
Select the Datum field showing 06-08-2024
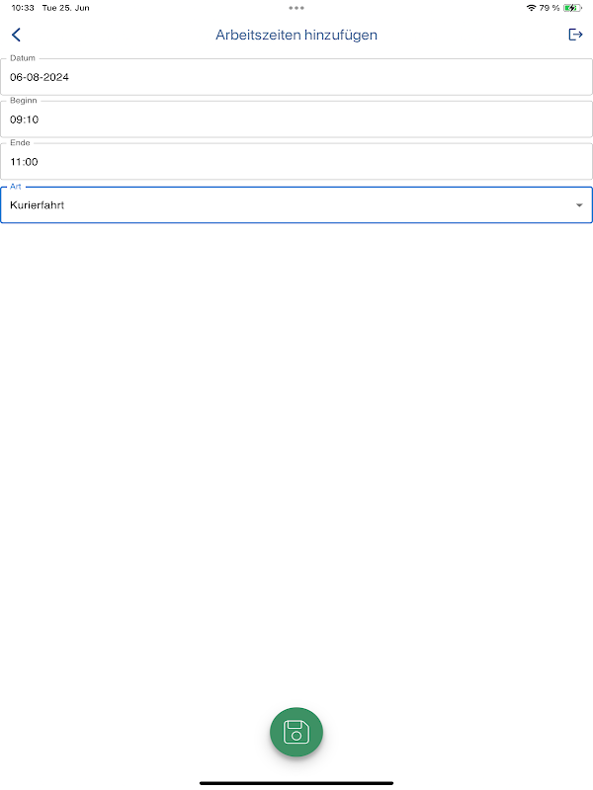click(296, 77)
